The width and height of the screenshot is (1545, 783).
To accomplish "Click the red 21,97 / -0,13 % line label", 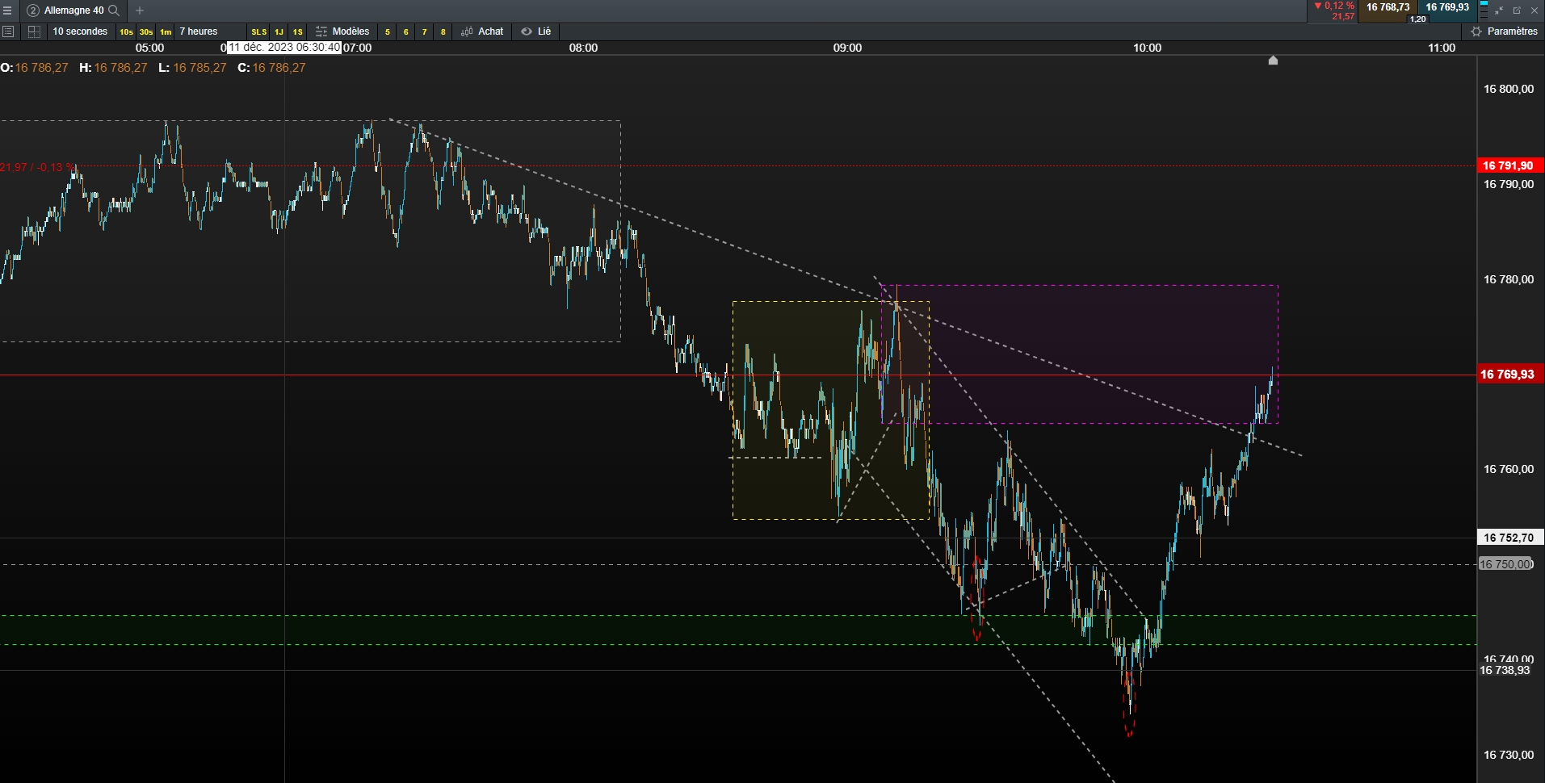I will 36,167.
